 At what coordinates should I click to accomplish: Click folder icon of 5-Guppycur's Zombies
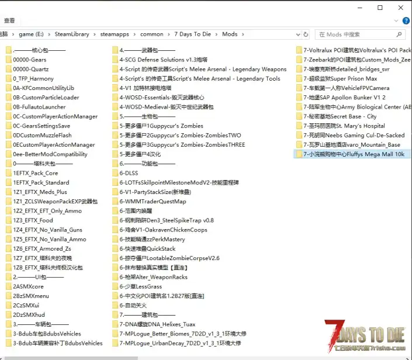pos(115,126)
